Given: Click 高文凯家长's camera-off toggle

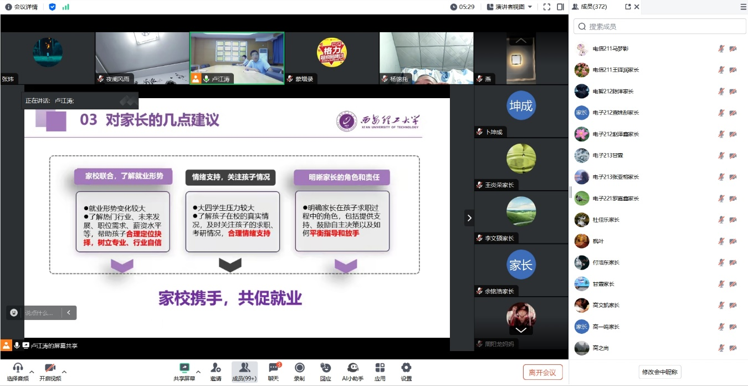Looking at the screenshot, I should 733,305.
